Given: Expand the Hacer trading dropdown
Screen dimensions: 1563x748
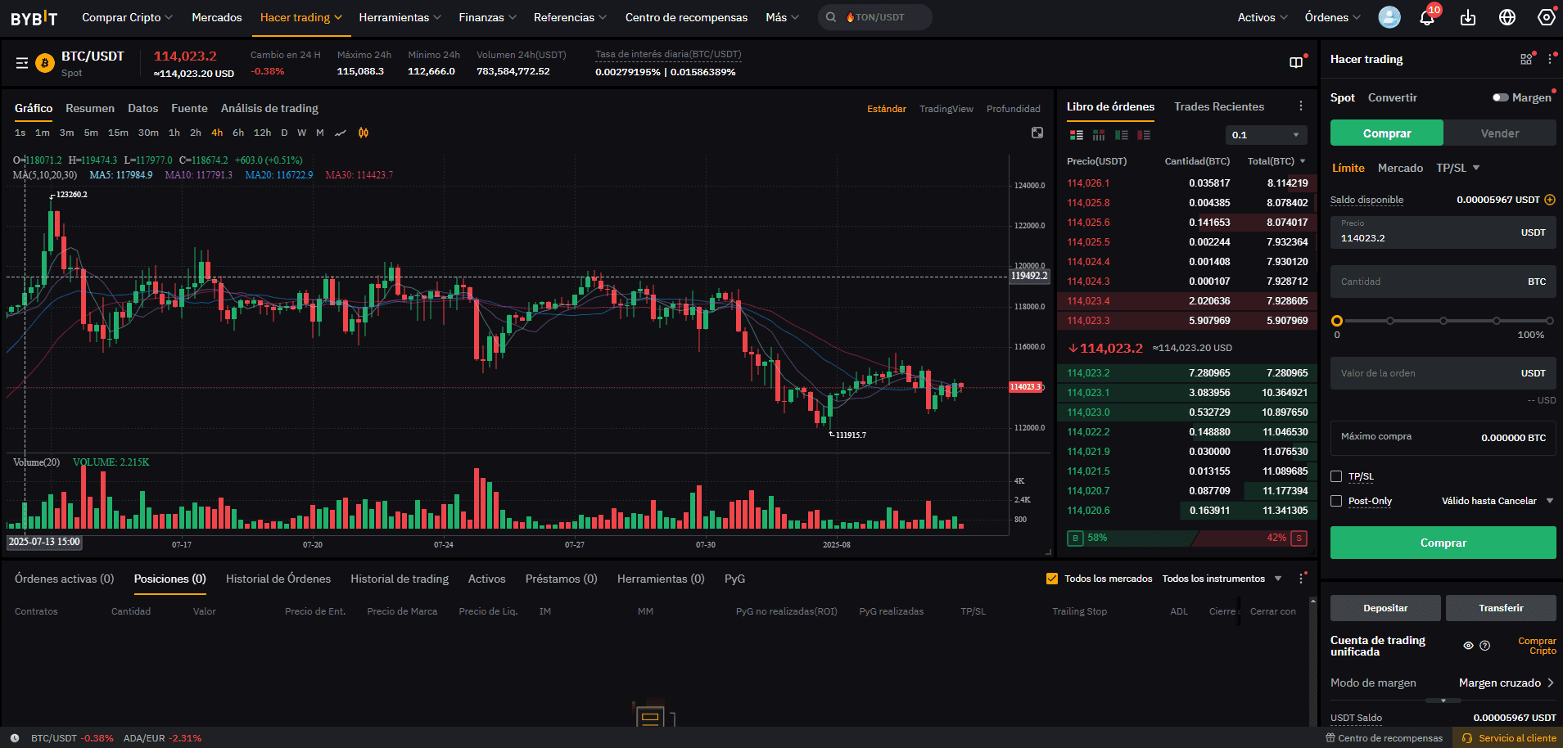Looking at the screenshot, I should pyautogui.click(x=301, y=17).
